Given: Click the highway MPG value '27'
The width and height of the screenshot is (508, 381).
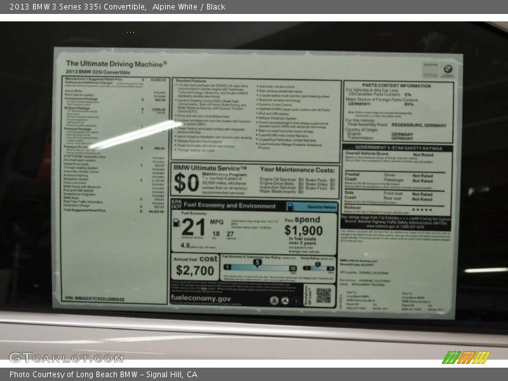Looking at the screenshot, I should pos(230,234).
